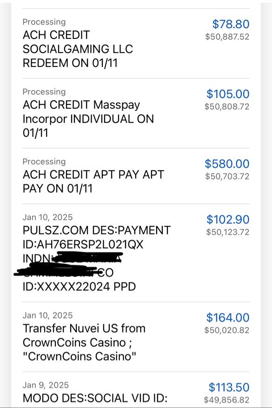Viewport: 272px width, 408px height.
Task: Open the MODO DES:SOCIAL transaction
Action: tap(136, 390)
